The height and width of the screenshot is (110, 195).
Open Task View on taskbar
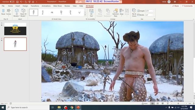pos(53,107)
